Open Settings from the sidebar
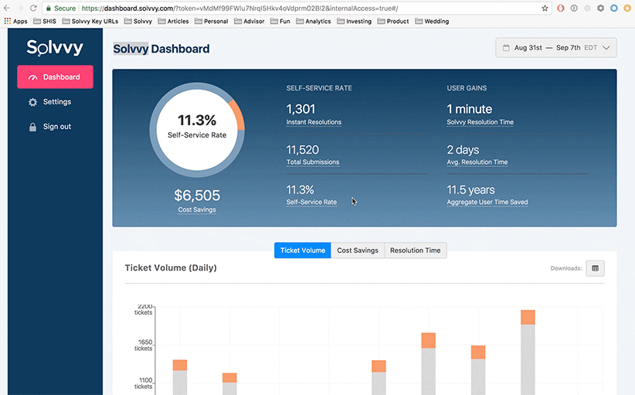Image resolution: width=635 pixels, height=395 pixels. (50, 102)
